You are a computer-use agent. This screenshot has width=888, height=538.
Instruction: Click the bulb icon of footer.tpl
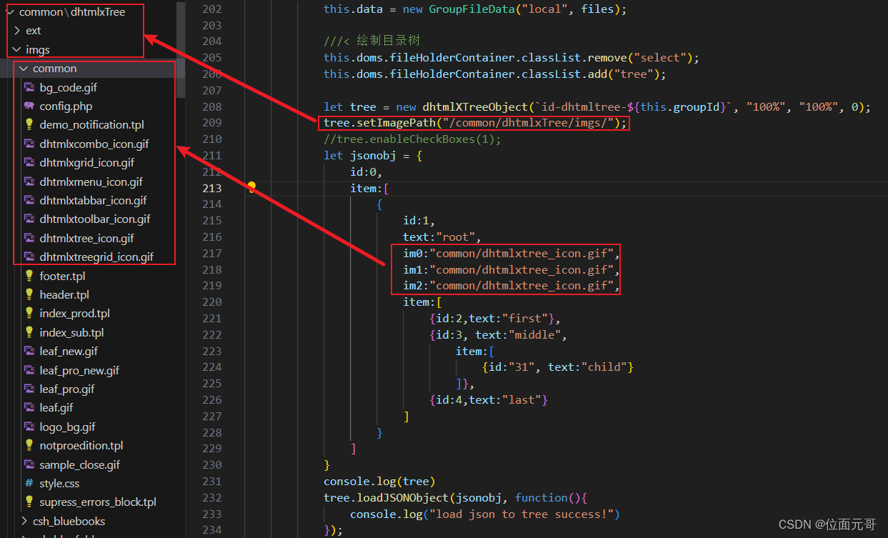click(29, 276)
